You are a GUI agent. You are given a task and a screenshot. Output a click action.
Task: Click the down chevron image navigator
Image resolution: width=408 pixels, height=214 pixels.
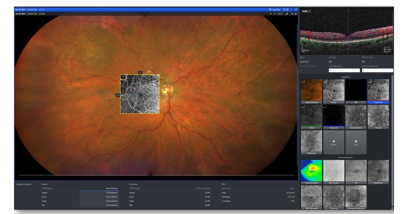[275, 14]
